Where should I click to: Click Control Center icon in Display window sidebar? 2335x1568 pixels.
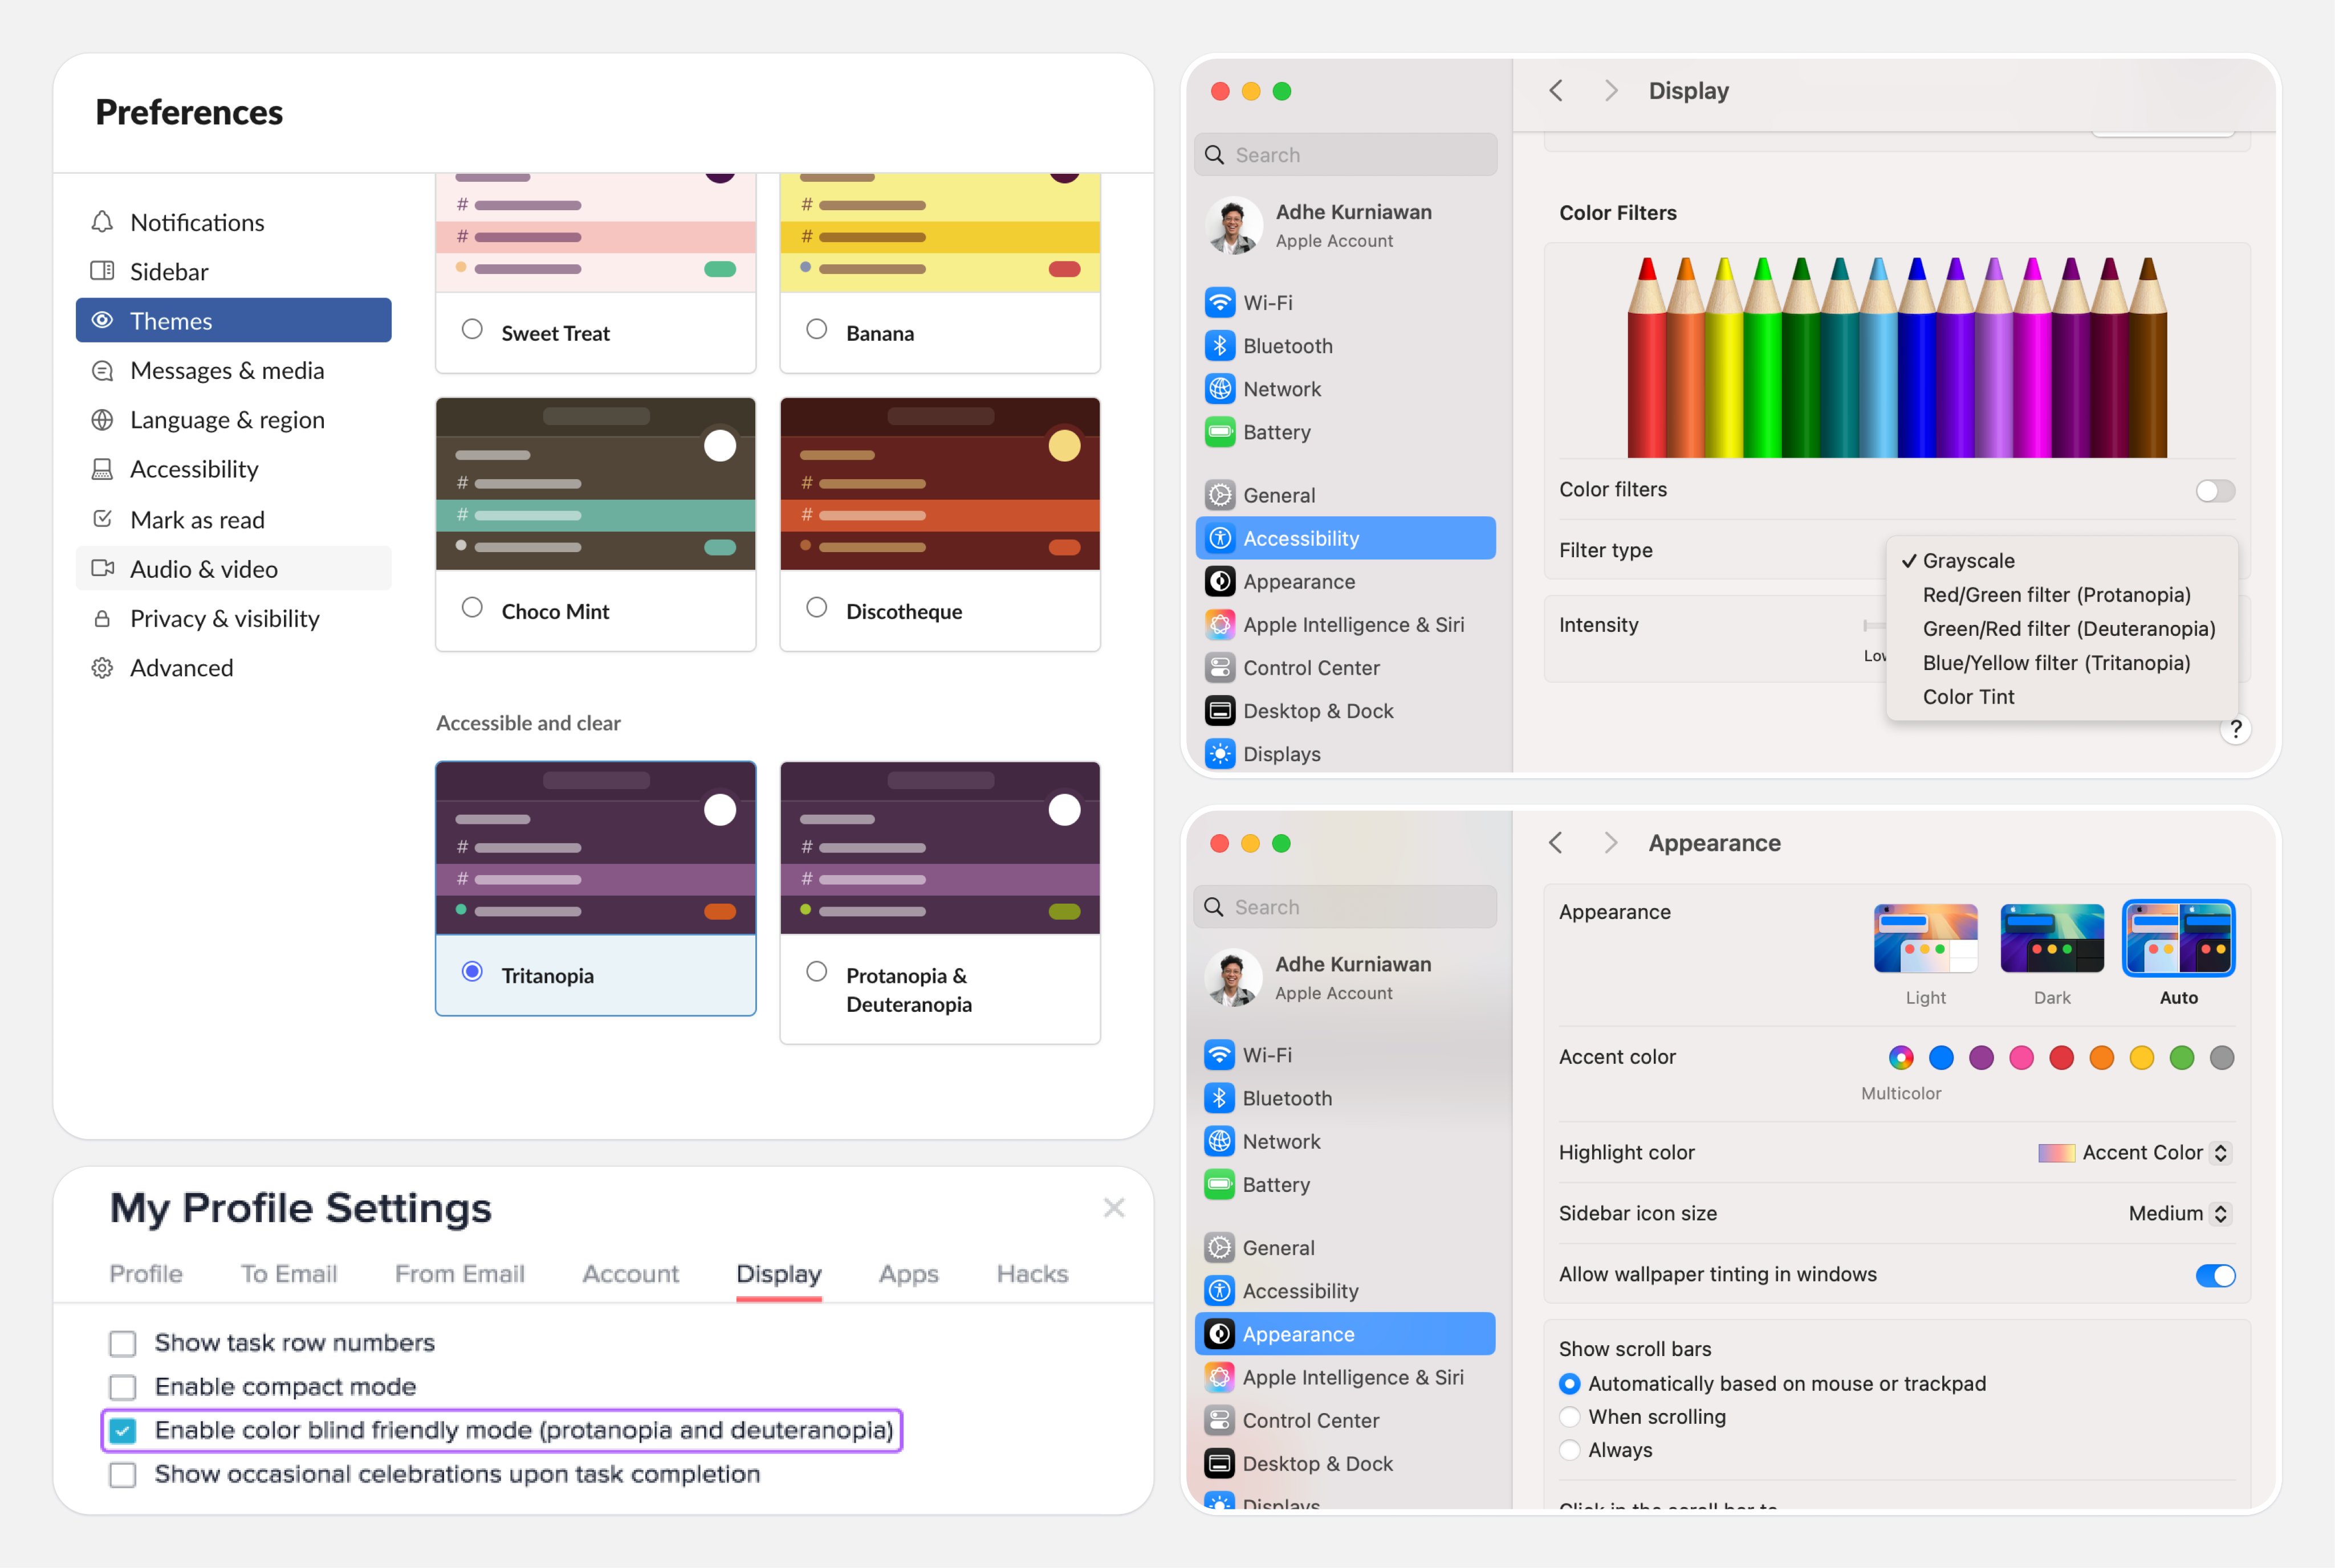(1219, 667)
